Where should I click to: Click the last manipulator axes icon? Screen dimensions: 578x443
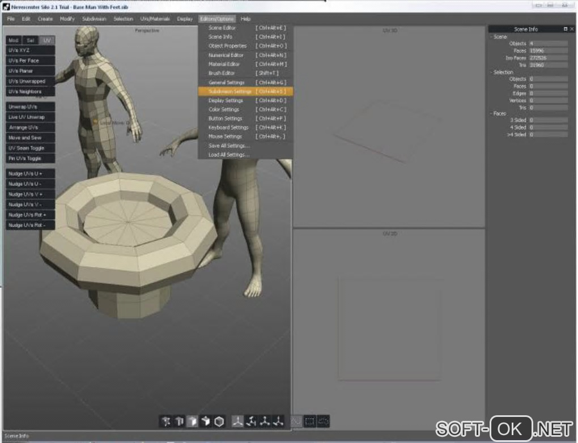(278, 421)
